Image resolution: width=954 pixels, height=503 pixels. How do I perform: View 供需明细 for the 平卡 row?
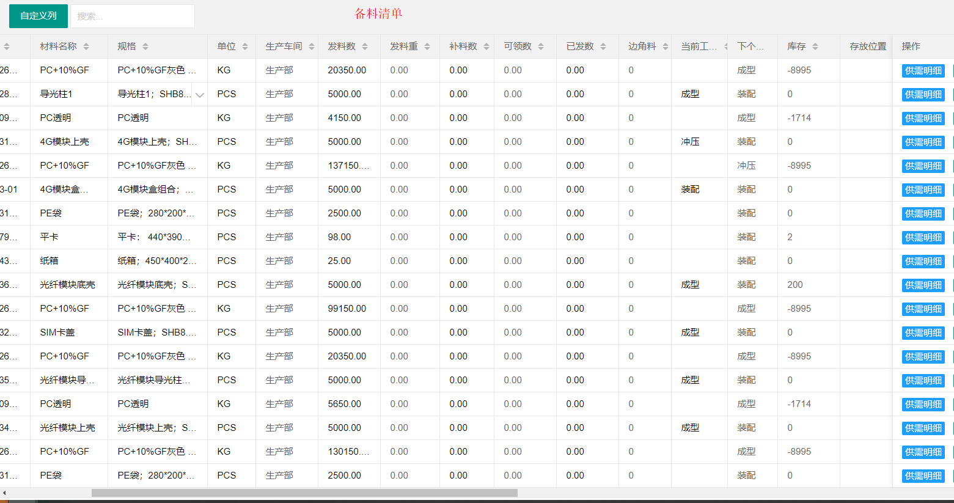pyautogui.click(x=923, y=238)
